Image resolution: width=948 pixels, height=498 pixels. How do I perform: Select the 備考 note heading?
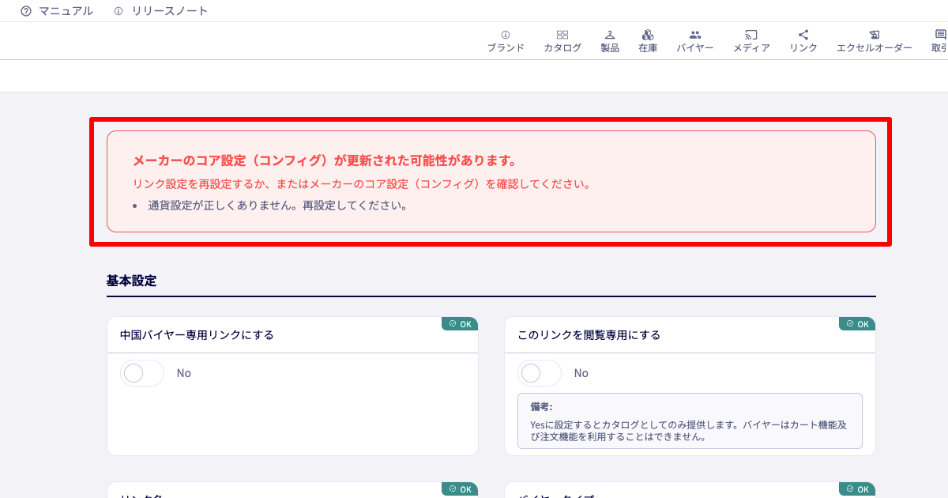[x=541, y=407]
